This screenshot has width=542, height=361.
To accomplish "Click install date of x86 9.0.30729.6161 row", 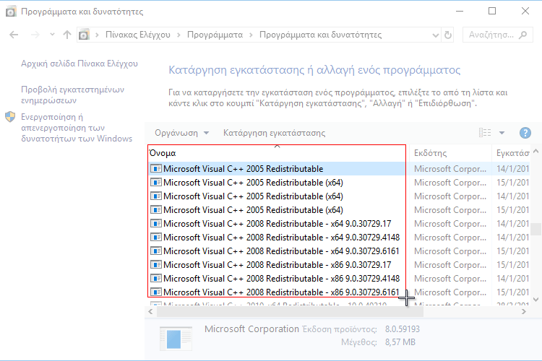I will tap(512, 292).
